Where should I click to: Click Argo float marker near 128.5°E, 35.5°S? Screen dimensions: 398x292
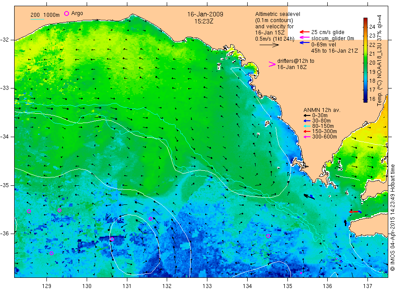click(29, 211)
